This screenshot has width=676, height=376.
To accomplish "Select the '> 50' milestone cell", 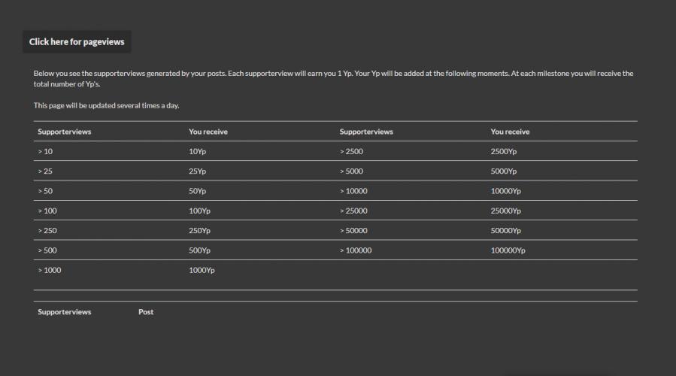I will click(x=45, y=191).
